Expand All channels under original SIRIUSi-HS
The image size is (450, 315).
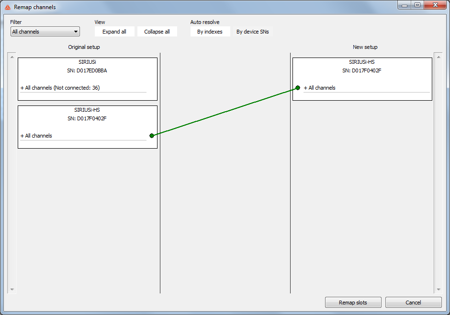click(x=36, y=136)
